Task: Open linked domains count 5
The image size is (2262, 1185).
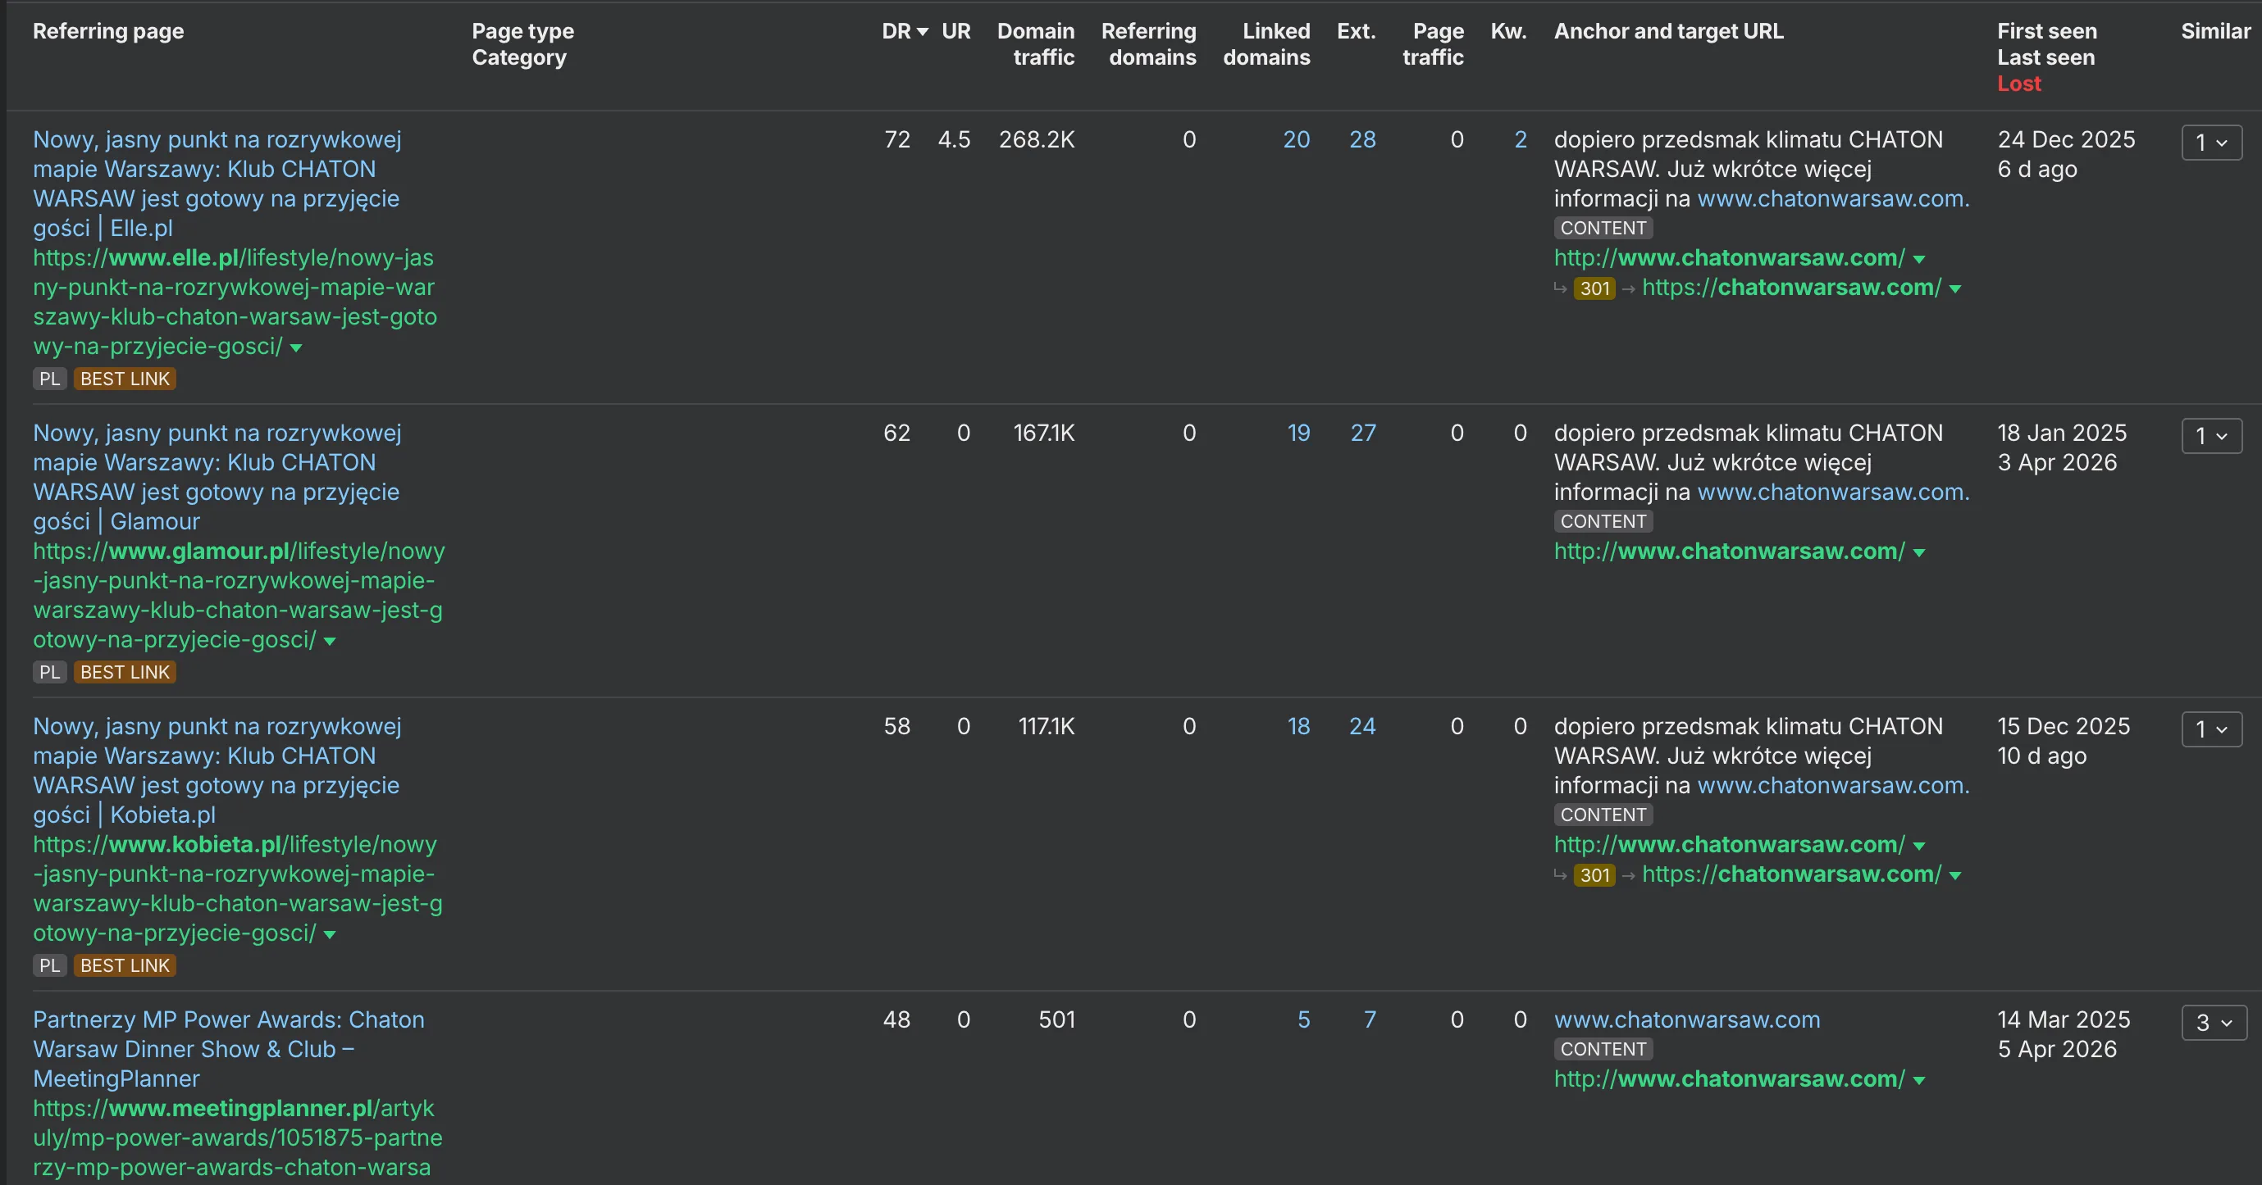Action: [x=1303, y=1019]
